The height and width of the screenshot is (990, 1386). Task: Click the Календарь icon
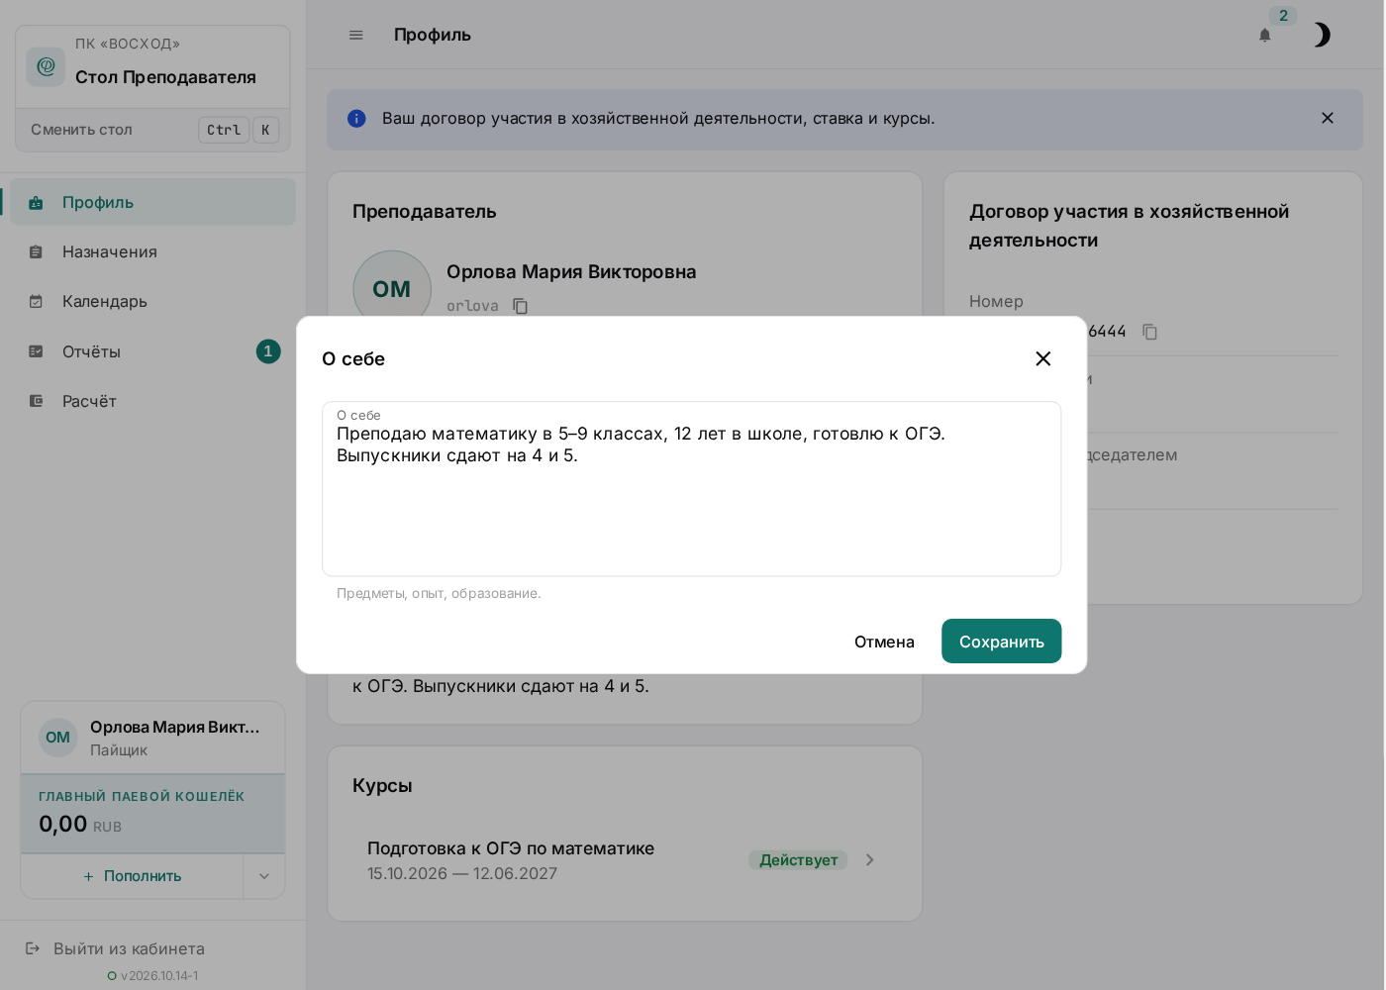pos(36,302)
